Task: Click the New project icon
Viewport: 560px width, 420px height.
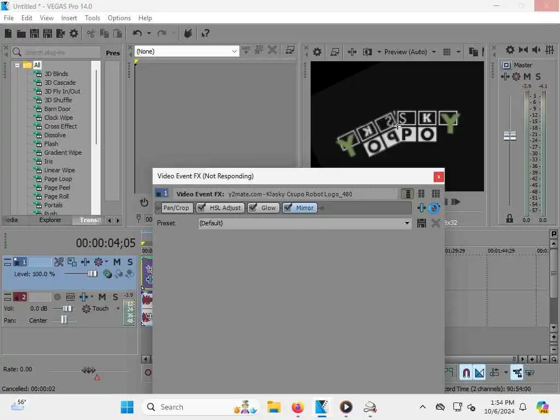Action: [x=8, y=33]
